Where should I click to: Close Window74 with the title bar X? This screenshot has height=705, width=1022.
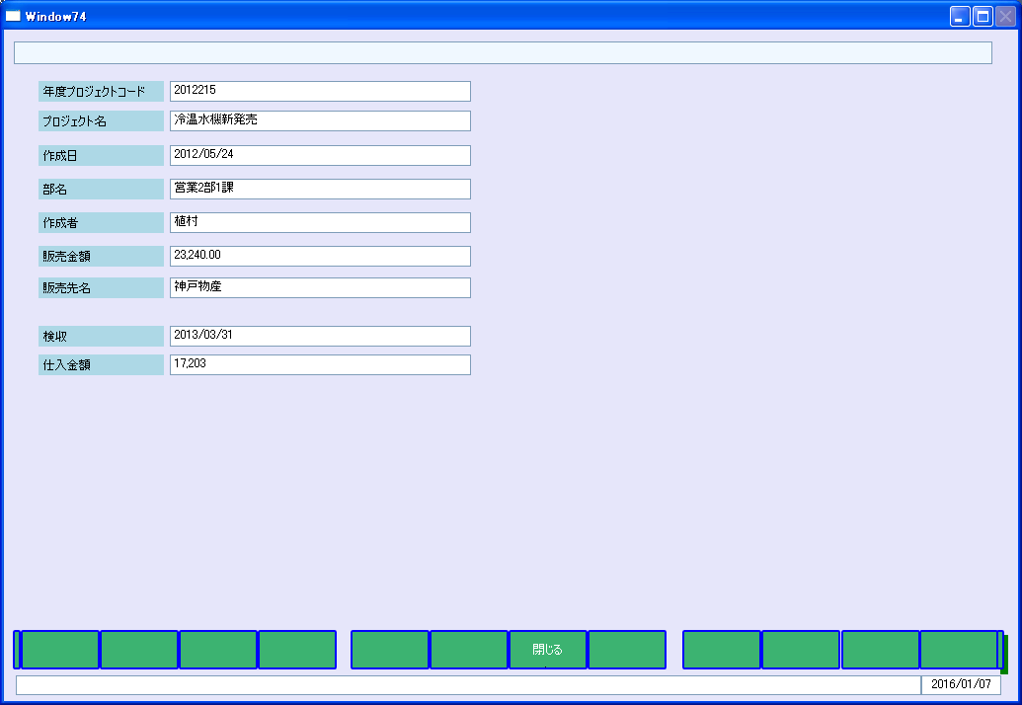[1005, 16]
